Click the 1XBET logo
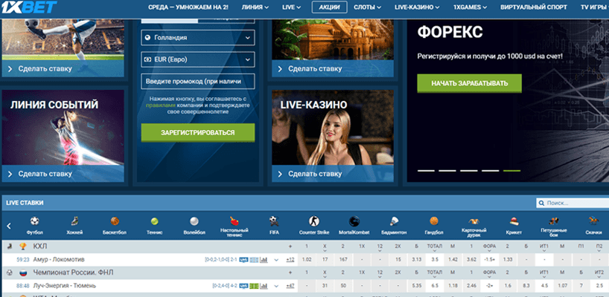Screen dimensions: 609x297 click(30, 7)
